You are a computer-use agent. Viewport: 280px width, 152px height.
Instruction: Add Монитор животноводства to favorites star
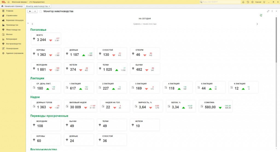click(40, 11)
